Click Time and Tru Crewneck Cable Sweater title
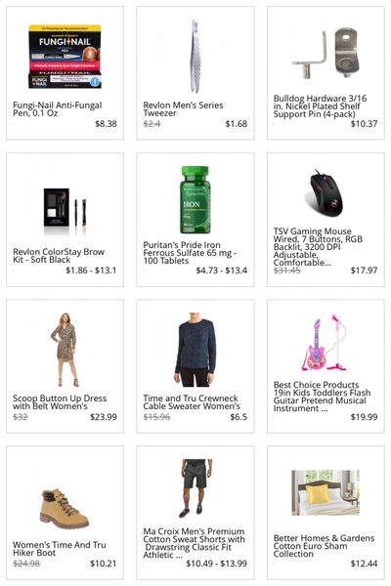 click(x=192, y=402)
